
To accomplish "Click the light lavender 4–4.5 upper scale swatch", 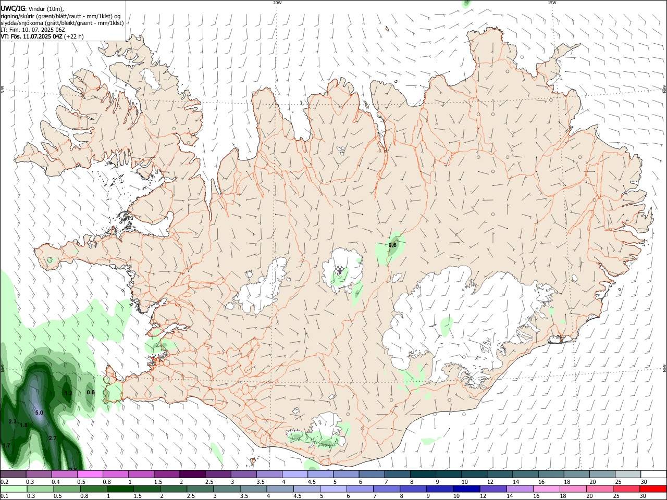I will pyautogui.click(x=294, y=474).
